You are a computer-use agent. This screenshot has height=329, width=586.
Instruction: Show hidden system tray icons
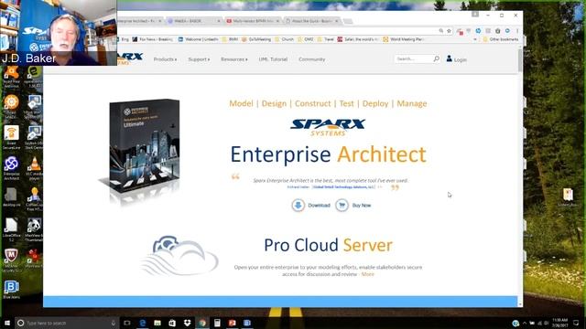524,323
